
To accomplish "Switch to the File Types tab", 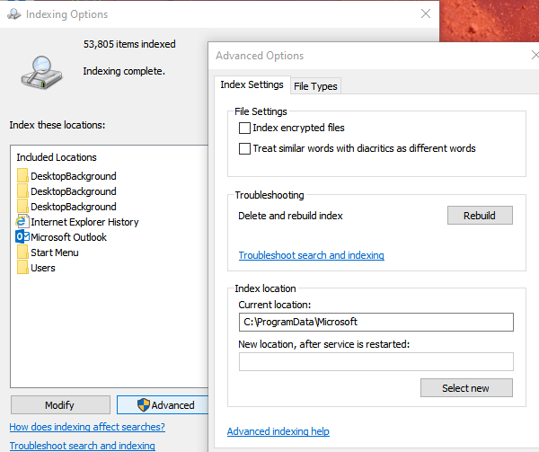I will coord(315,86).
